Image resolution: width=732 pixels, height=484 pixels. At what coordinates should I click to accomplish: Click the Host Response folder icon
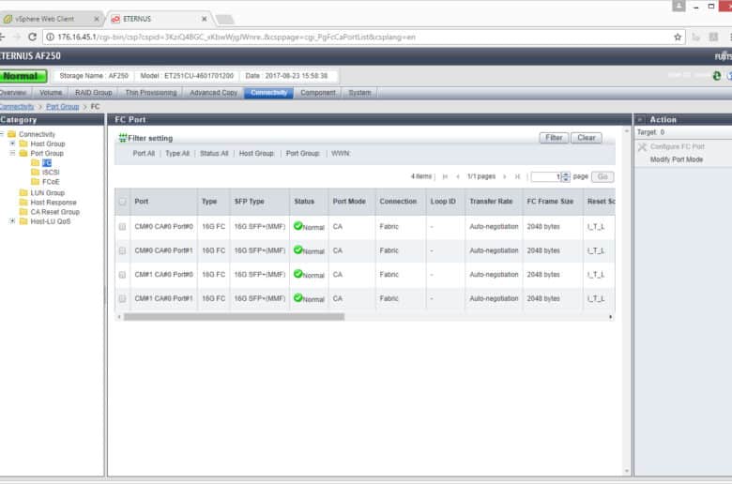[x=23, y=202]
